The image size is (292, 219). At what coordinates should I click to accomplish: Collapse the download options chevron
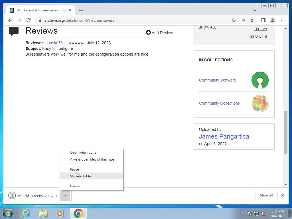65,196
